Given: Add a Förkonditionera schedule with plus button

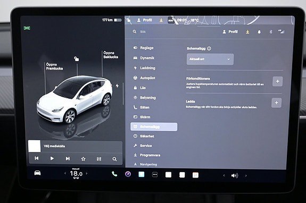Looking at the screenshot, I should 277,81.
